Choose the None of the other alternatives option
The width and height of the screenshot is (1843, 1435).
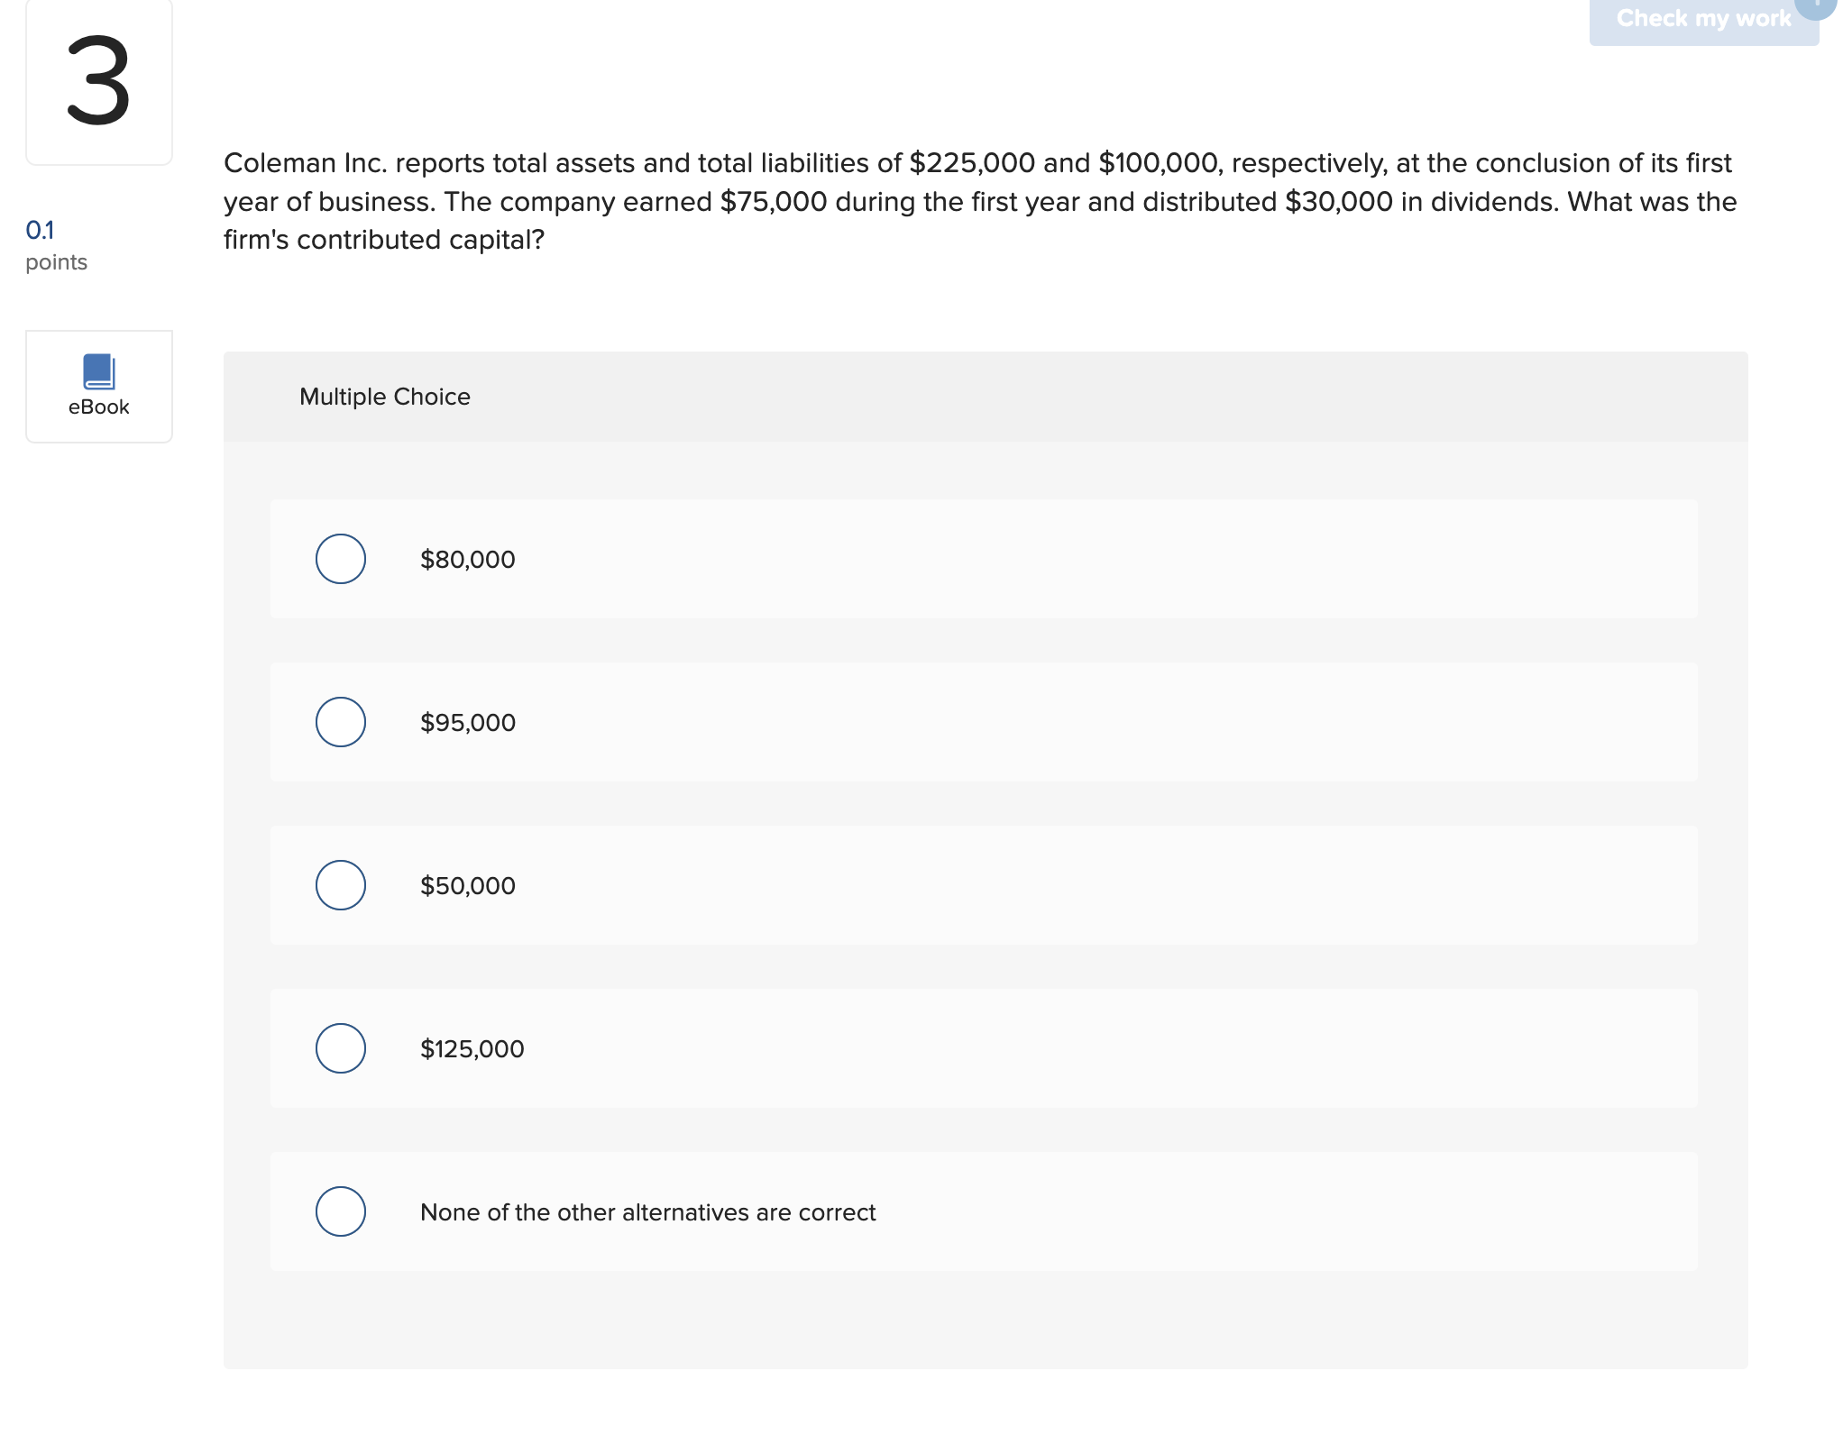tap(340, 1211)
